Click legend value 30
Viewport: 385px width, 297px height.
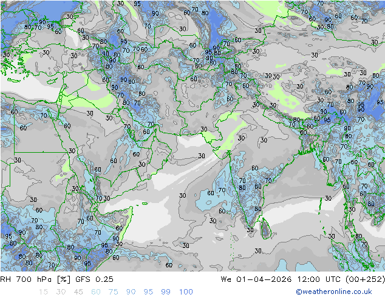(61, 292)
